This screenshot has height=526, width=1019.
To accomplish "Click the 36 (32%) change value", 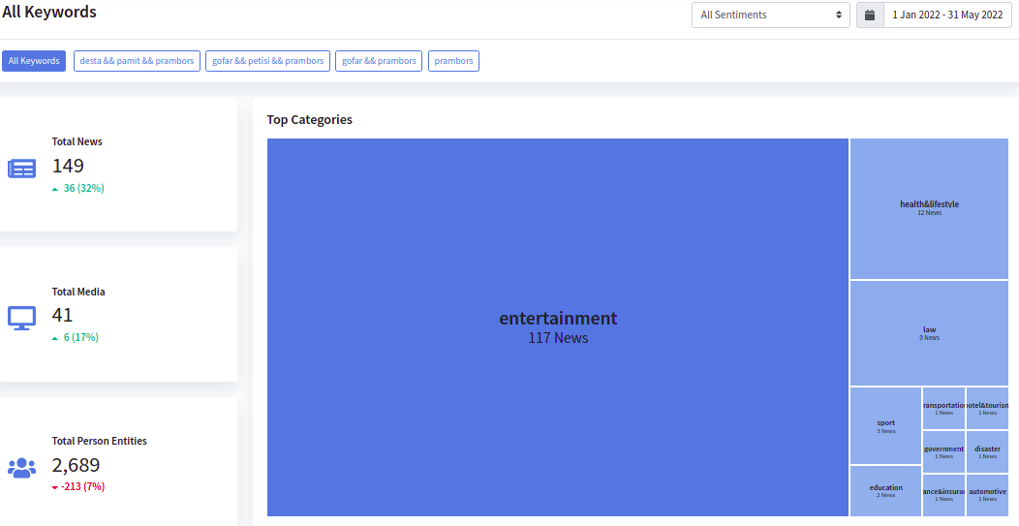I will click(x=84, y=189).
